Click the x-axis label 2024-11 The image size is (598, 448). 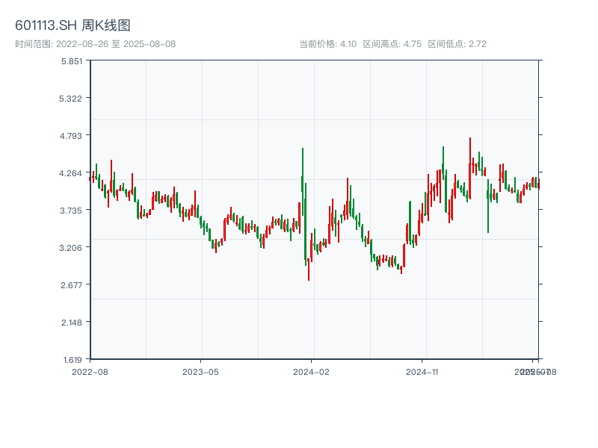coord(422,372)
